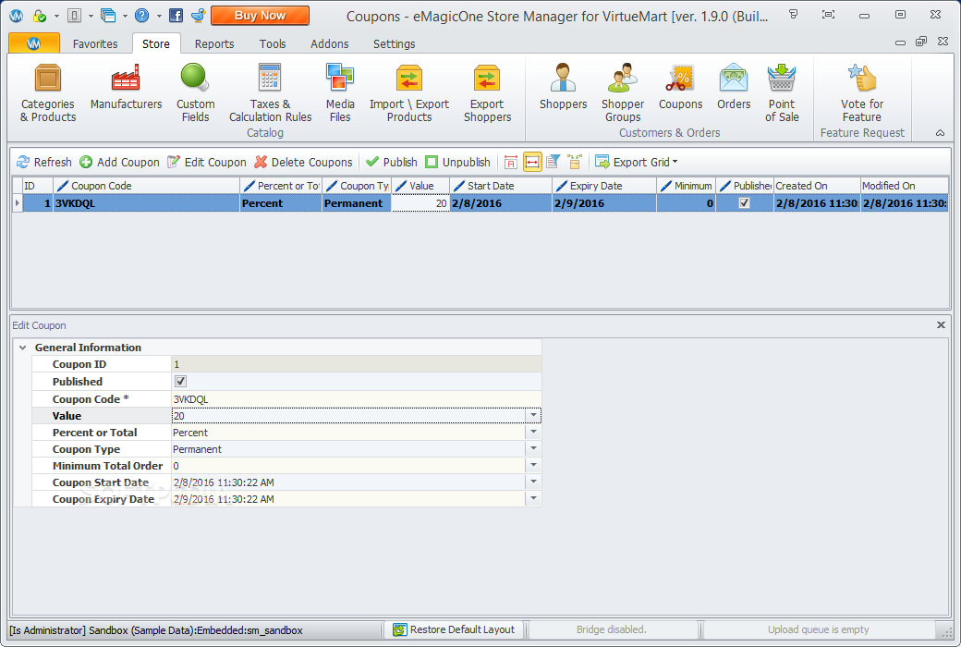This screenshot has width=961, height=647.
Task: Click the Coupon ID value field
Action: click(356, 364)
